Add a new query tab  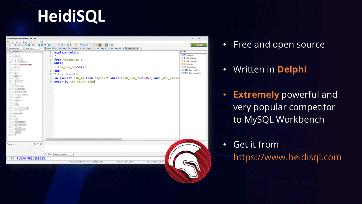pyautogui.click(x=141, y=48)
